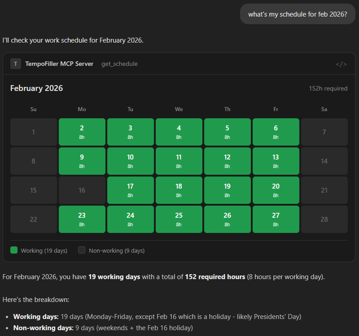
Task: Open raw tool output with the code icon
Action: (341, 64)
